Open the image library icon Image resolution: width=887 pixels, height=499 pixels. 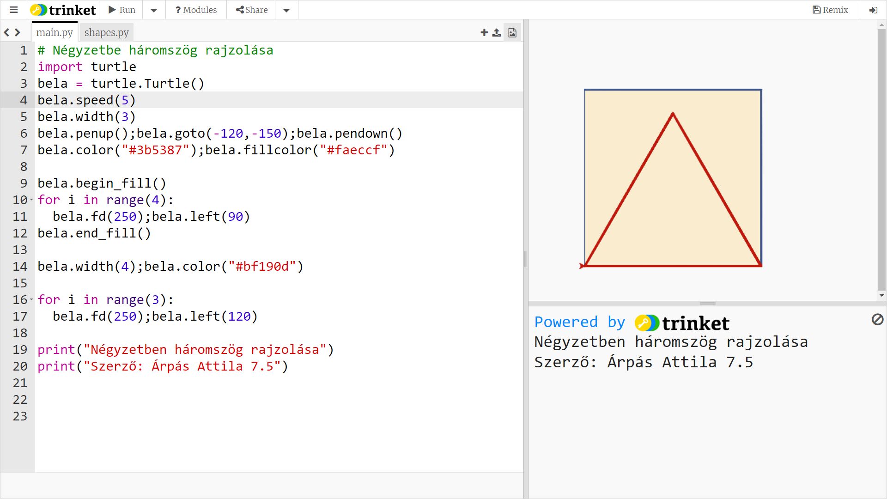point(512,32)
